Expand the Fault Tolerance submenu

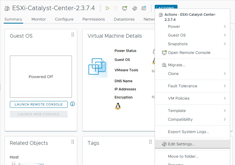tap(192, 86)
